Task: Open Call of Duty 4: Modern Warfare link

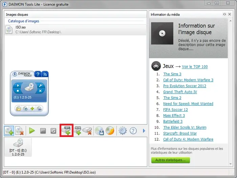Action: [x=188, y=139]
